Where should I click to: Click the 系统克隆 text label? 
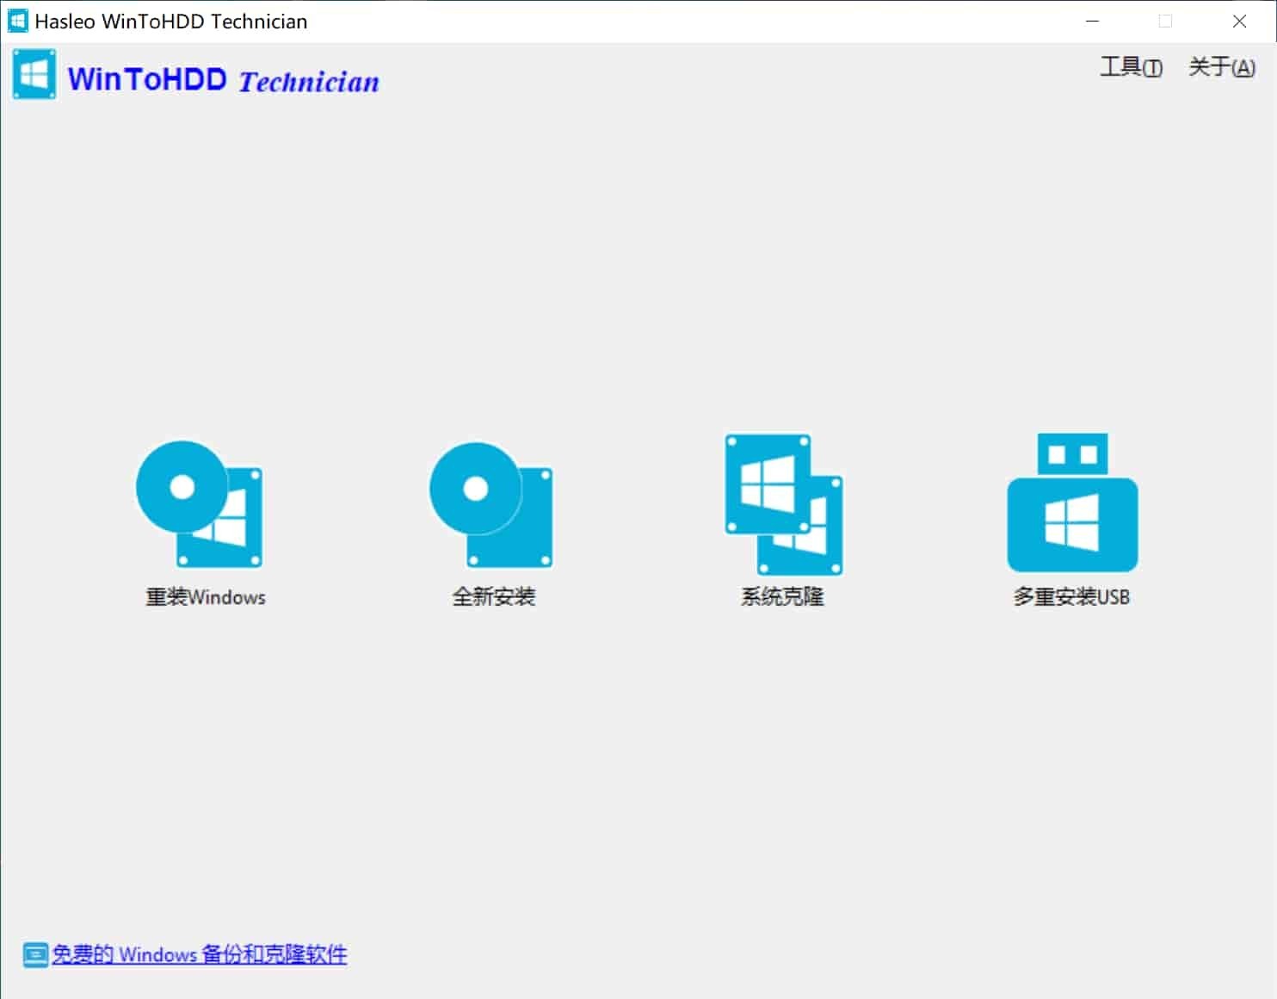pos(781,596)
